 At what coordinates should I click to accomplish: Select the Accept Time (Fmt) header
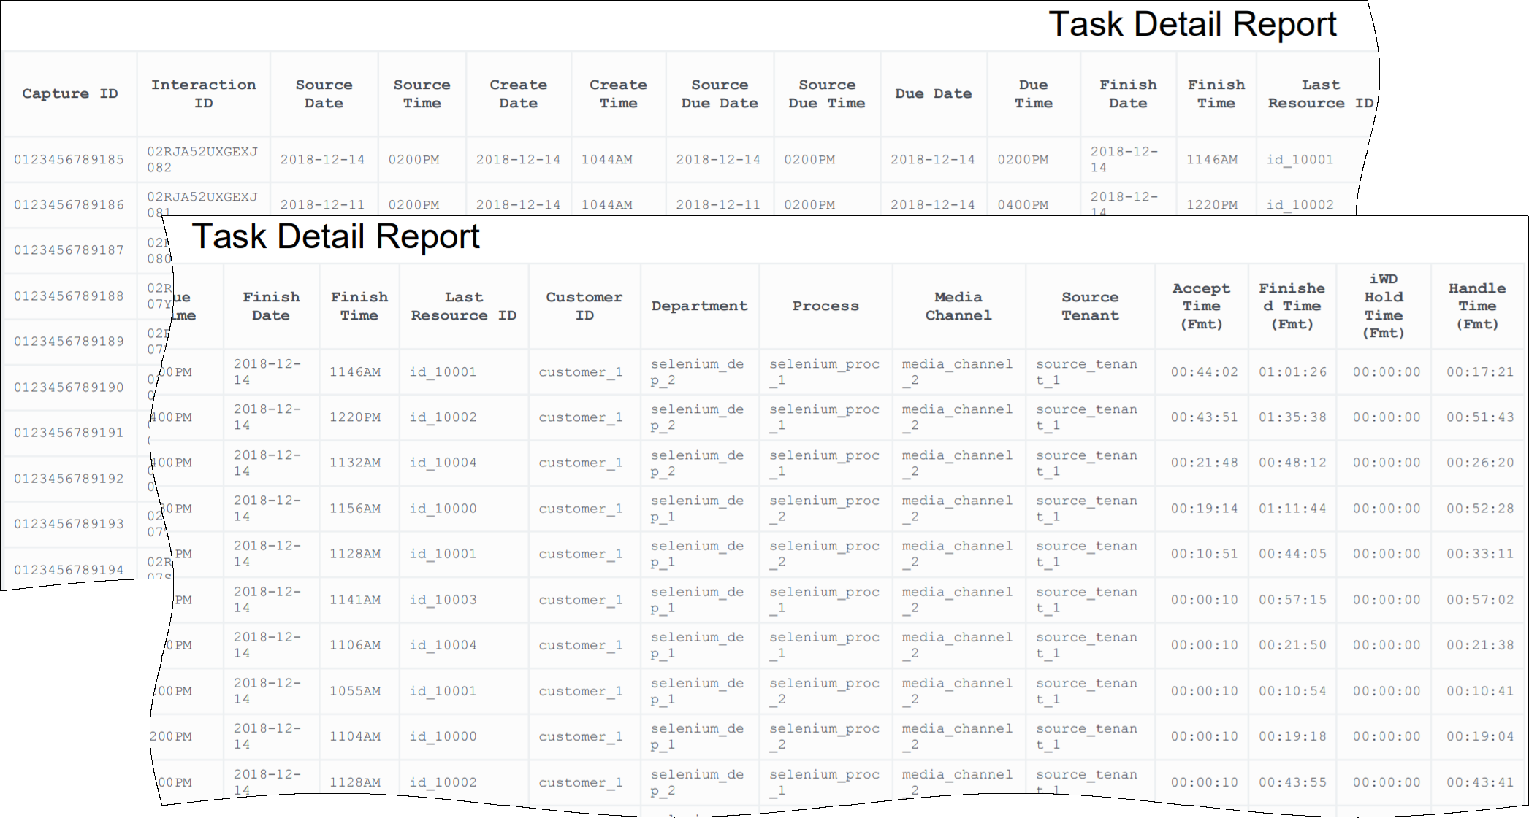[x=1201, y=306]
